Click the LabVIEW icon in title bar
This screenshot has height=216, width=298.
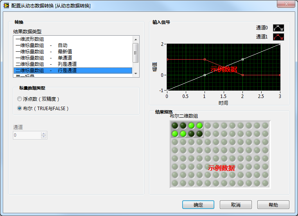[x=6, y=5]
